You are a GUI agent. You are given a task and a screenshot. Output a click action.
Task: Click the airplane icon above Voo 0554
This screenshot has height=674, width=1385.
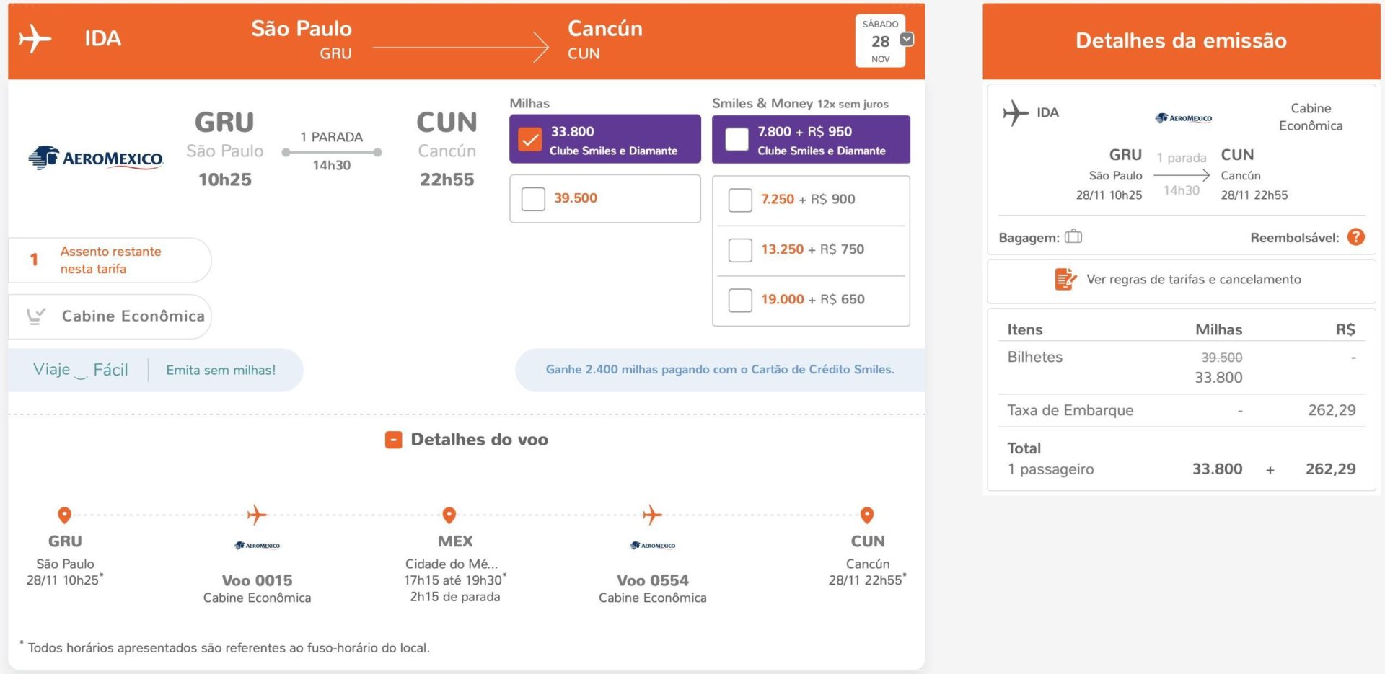[x=652, y=515]
